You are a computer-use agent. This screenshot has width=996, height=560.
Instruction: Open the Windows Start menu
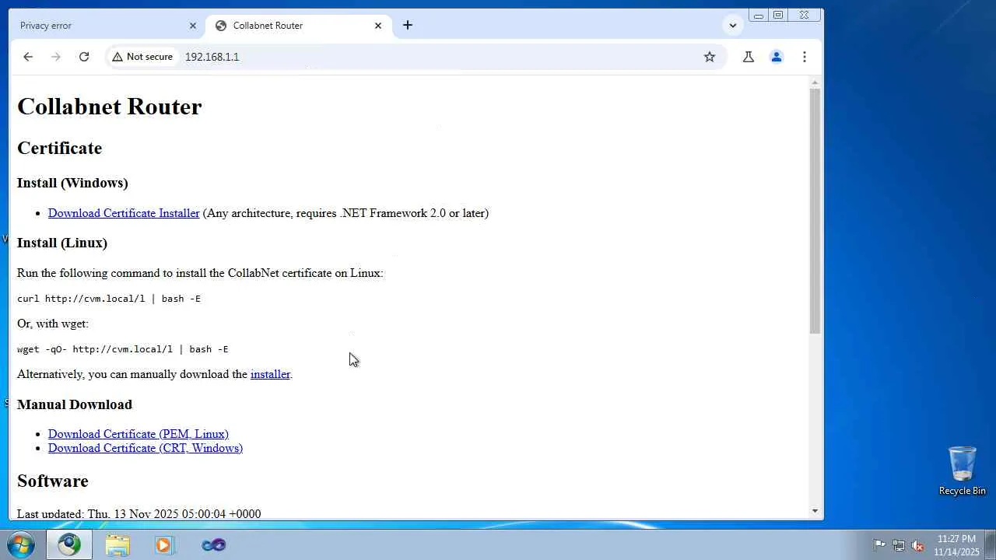coord(21,544)
